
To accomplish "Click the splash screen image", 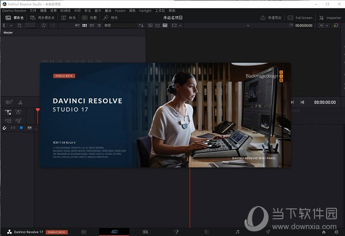I will coord(166,115).
